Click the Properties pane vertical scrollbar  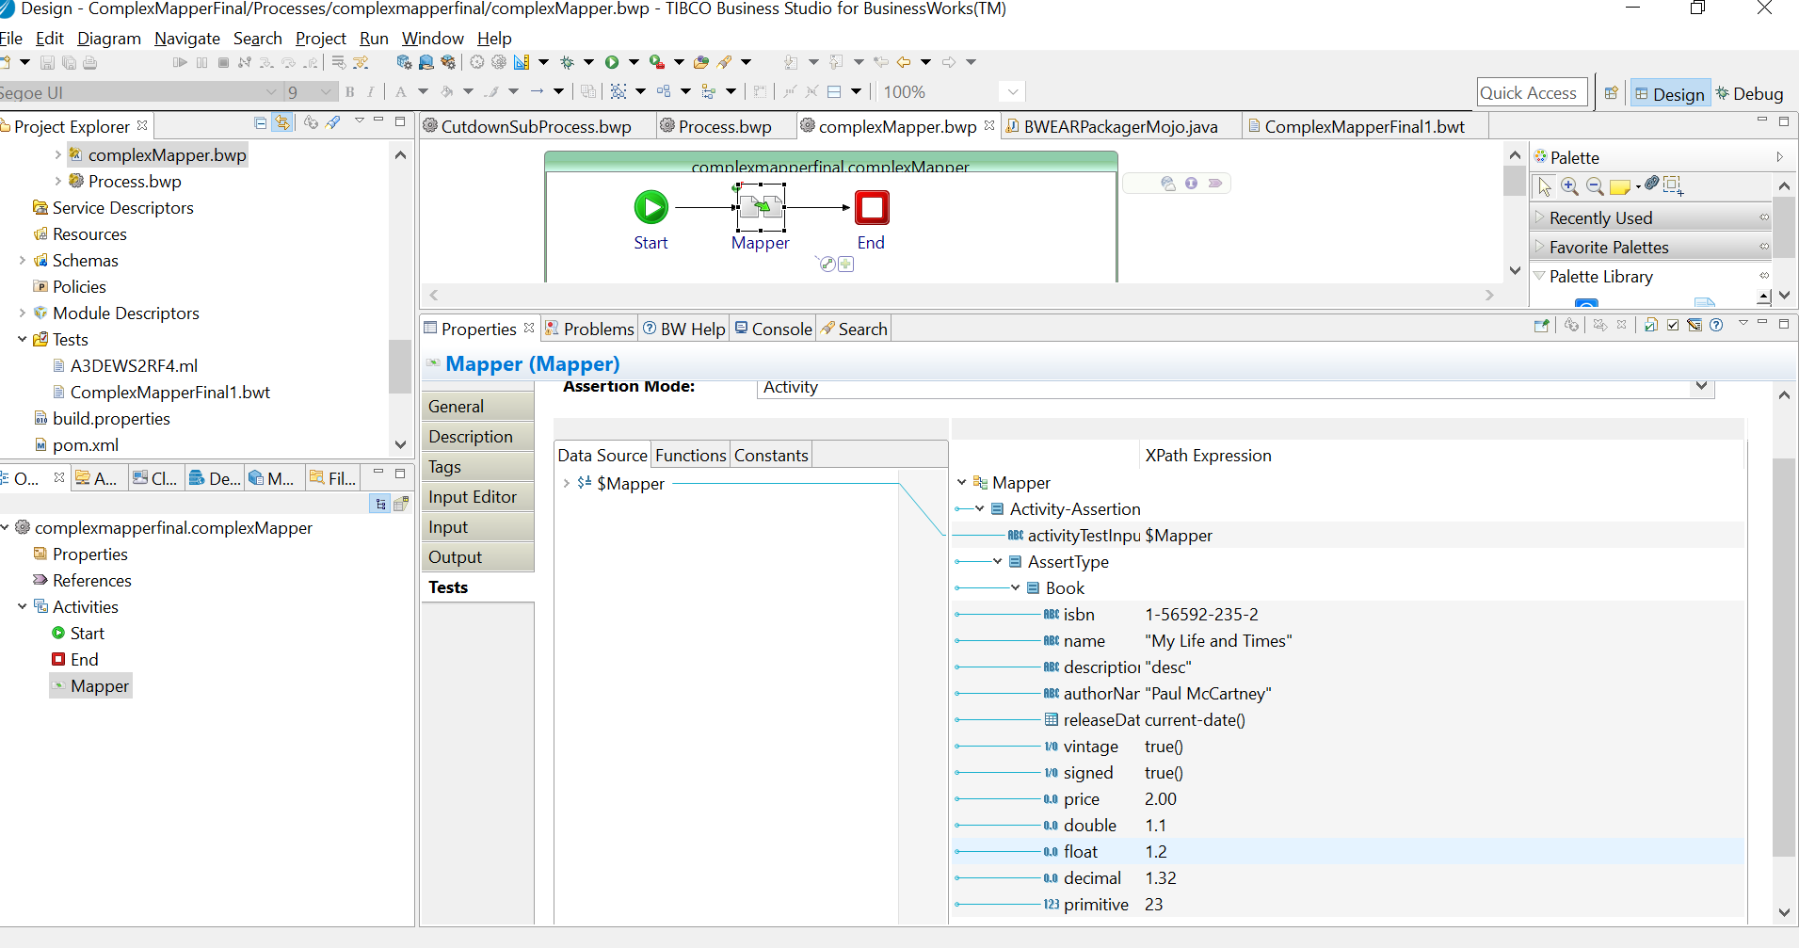click(x=1784, y=656)
